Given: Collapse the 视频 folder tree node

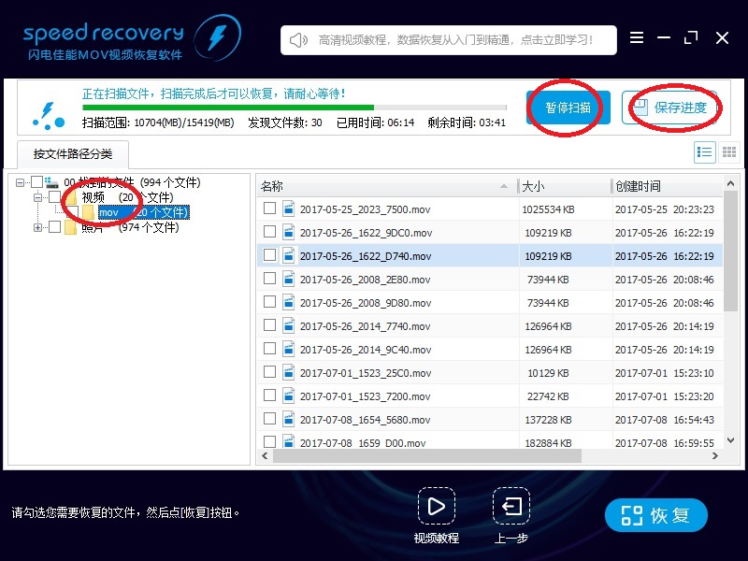Looking at the screenshot, I should coord(38,197).
